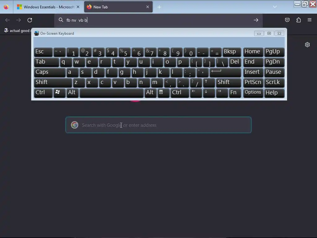The image size is (317, 238).
Task: Click the Windows logo key
Action: pos(59,93)
